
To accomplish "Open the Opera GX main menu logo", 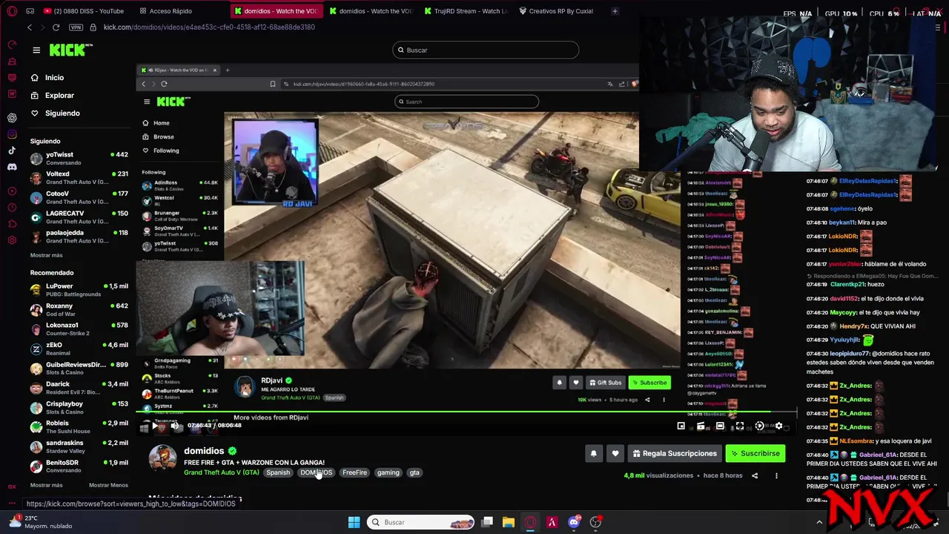I will (x=11, y=11).
